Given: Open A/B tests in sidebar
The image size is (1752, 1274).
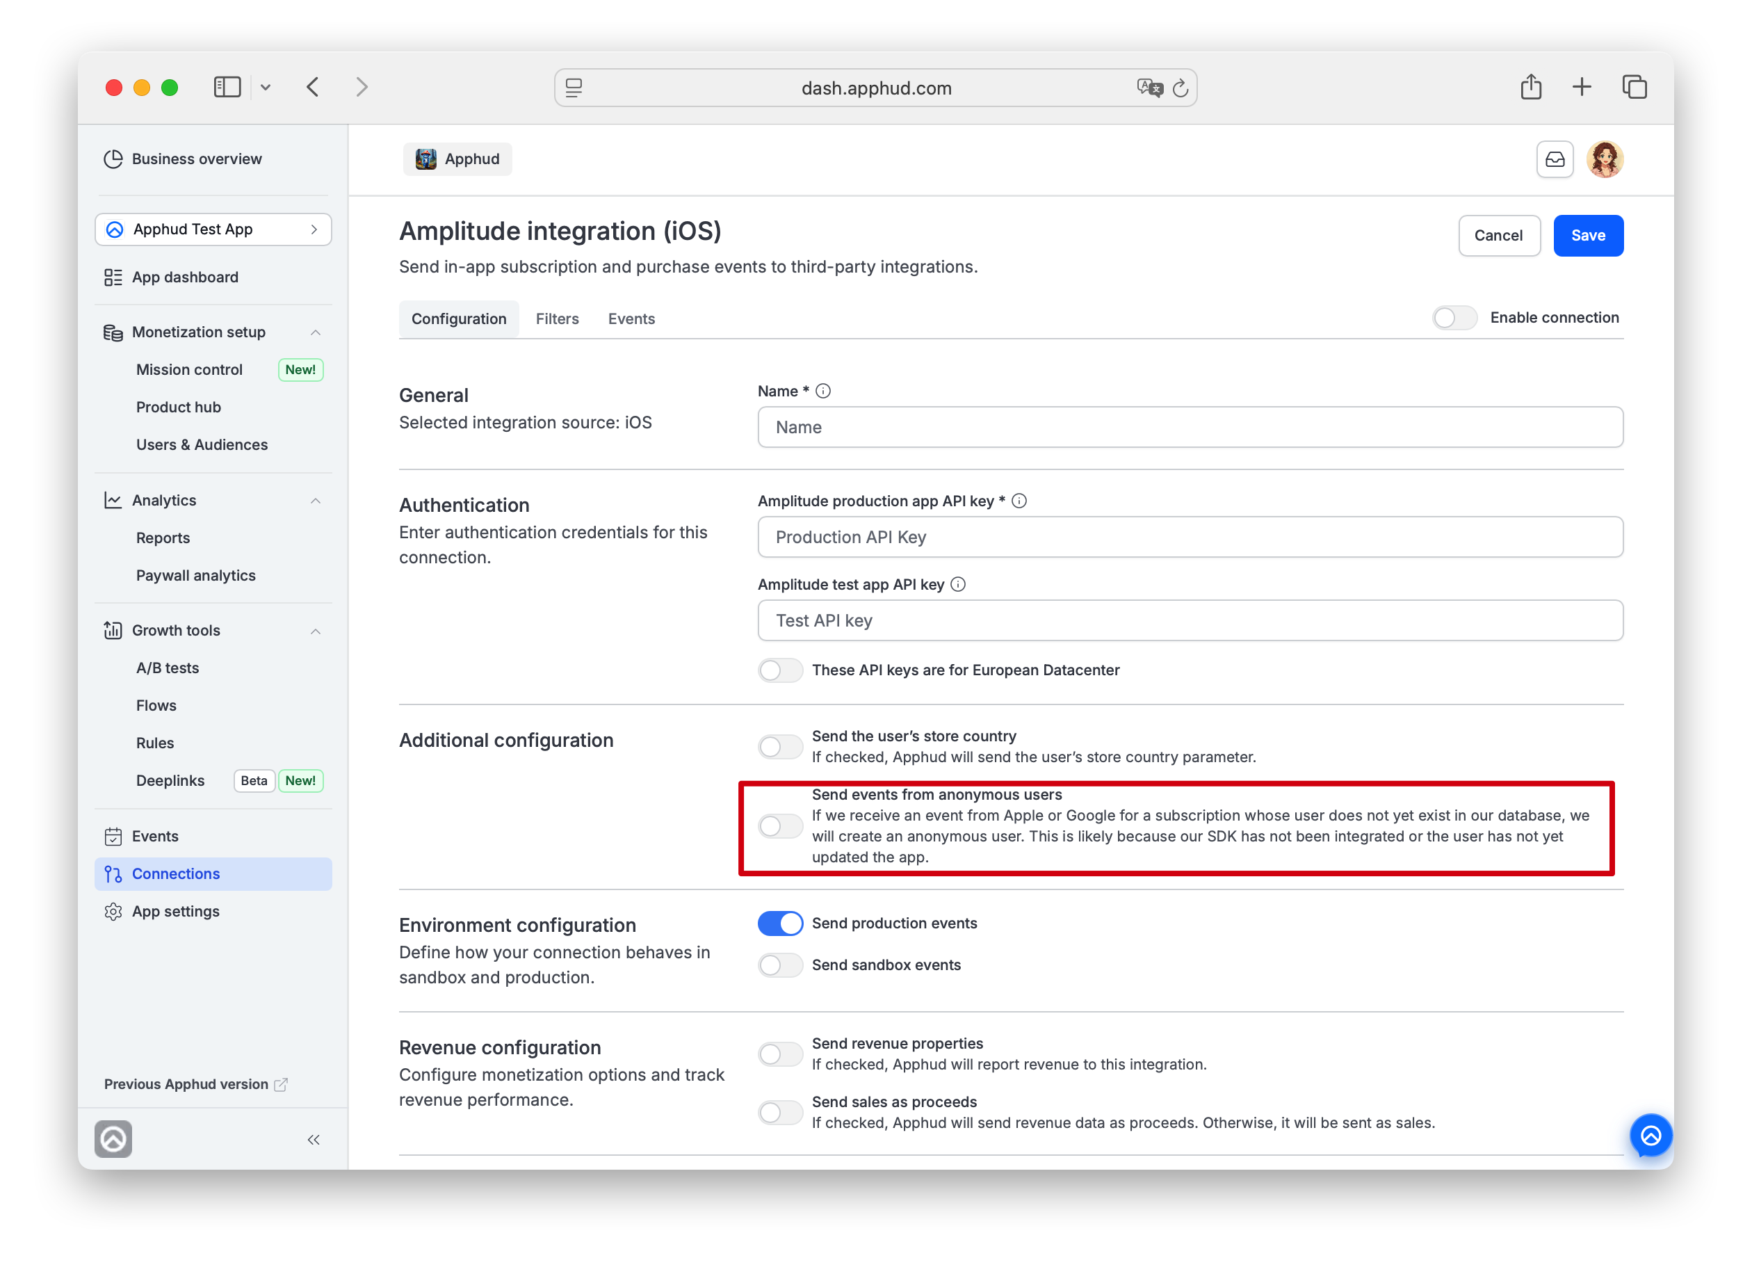Looking at the screenshot, I should click(168, 668).
